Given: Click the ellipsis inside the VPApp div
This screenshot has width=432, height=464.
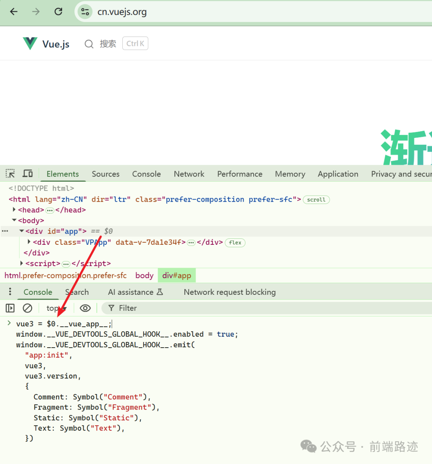Looking at the screenshot, I should (x=191, y=243).
